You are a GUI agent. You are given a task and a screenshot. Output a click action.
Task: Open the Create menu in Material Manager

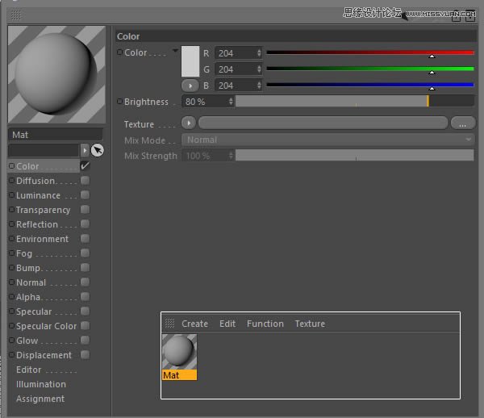pos(194,324)
